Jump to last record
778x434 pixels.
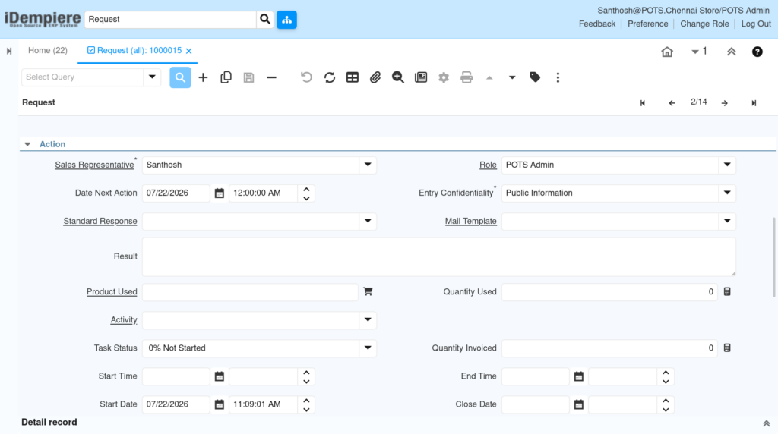click(754, 103)
